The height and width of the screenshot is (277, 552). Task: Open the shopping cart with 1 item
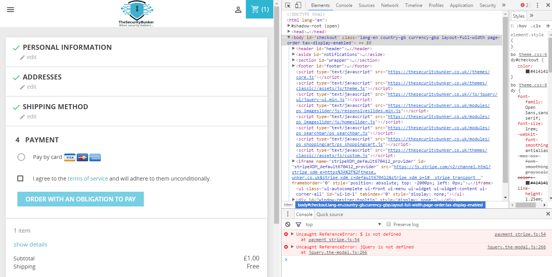tap(259, 9)
